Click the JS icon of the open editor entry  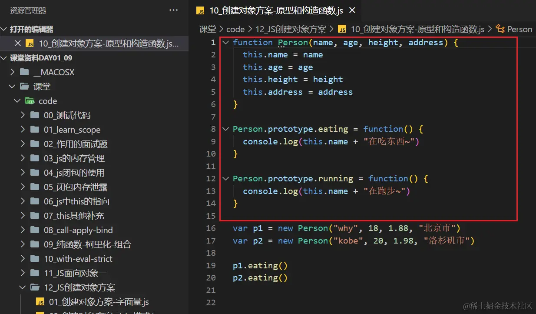point(30,43)
